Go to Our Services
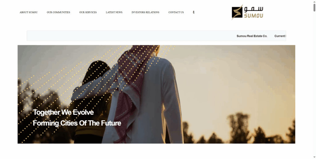The width and height of the screenshot is (316, 159). (88, 12)
